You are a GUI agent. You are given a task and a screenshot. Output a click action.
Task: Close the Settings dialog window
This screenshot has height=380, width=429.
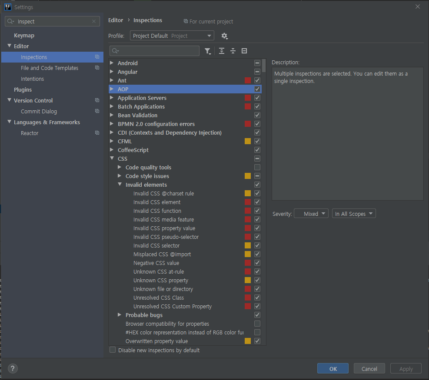coord(418,7)
